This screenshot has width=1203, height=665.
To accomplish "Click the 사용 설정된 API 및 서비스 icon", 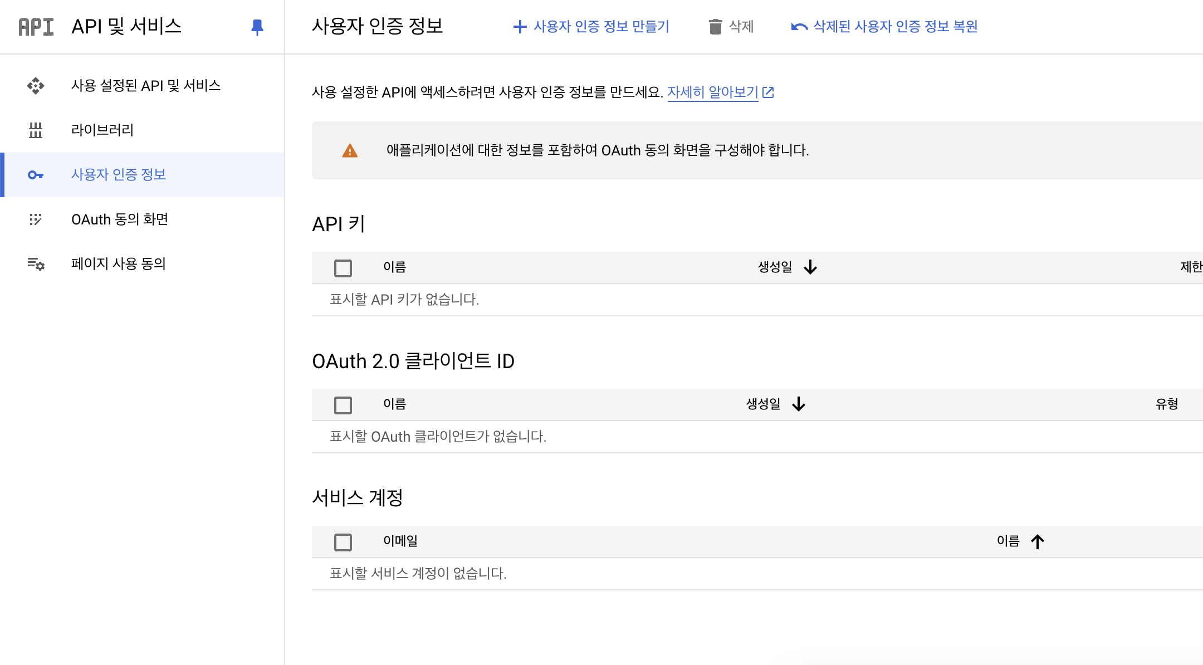I will tap(36, 86).
